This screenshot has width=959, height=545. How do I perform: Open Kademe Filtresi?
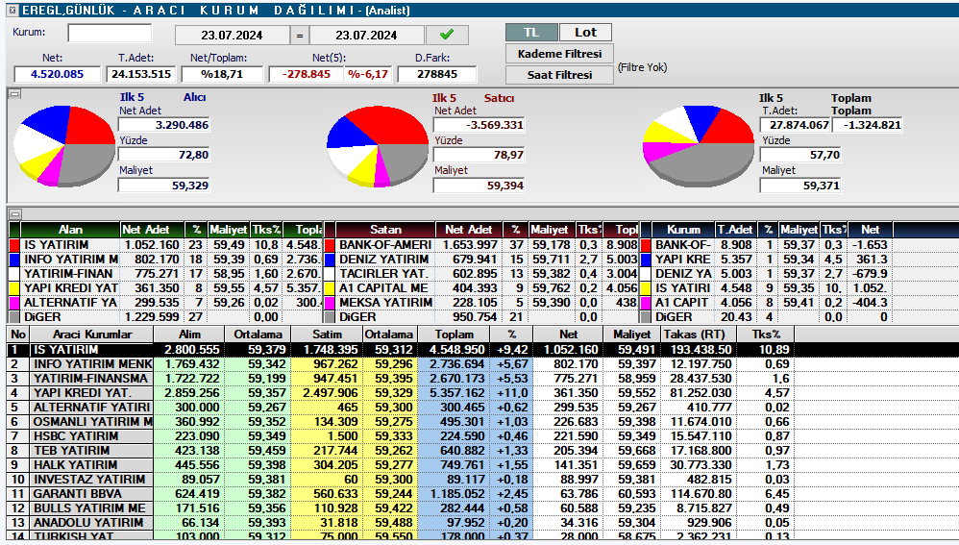(x=559, y=54)
